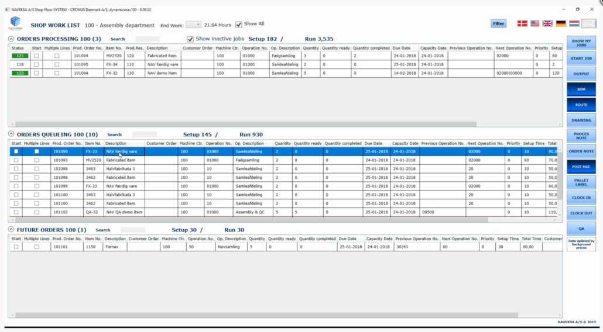This screenshot has height=332, width=603.
Task: Tick Multiple Lines checkbox for processing FX-34
Action: point(57,64)
